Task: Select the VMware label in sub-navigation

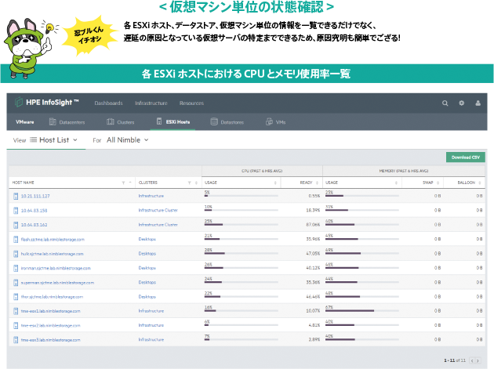Action: tap(25, 122)
